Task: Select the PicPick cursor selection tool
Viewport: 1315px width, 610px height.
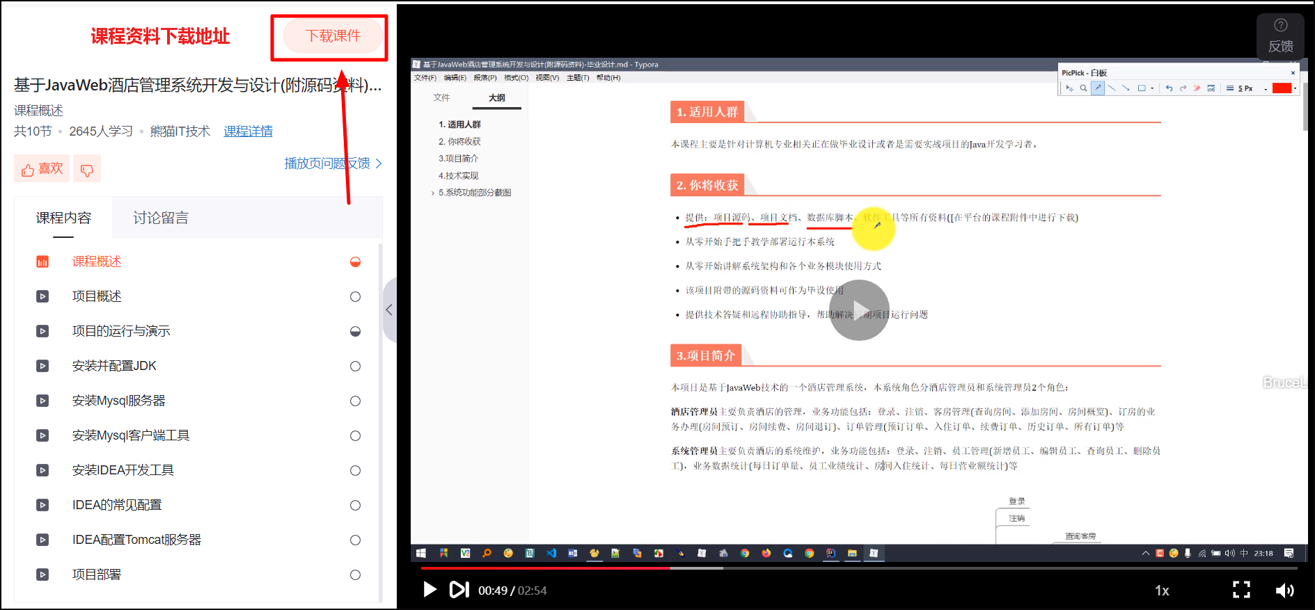Action: pyautogui.click(x=1070, y=88)
